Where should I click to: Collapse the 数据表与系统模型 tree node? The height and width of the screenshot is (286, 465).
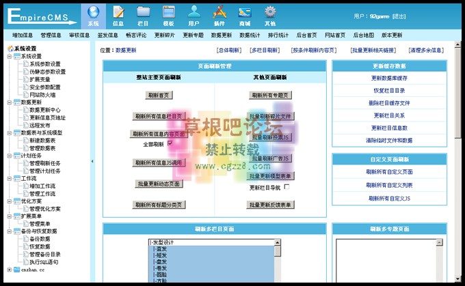click(x=9, y=133)
